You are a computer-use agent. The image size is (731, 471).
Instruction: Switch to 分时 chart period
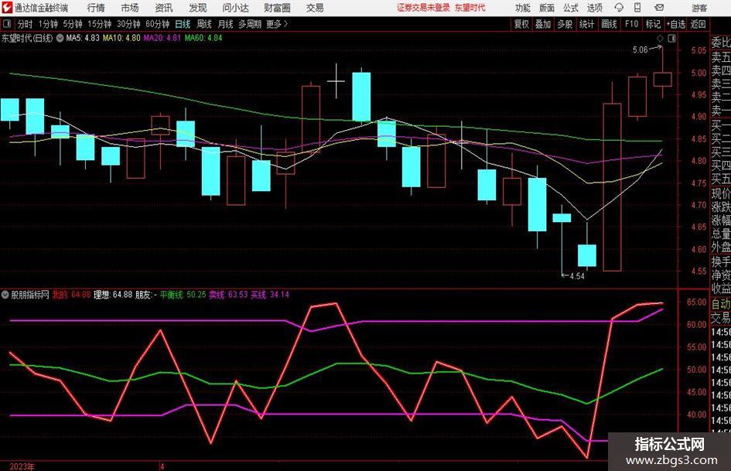(x=25, y=24)
